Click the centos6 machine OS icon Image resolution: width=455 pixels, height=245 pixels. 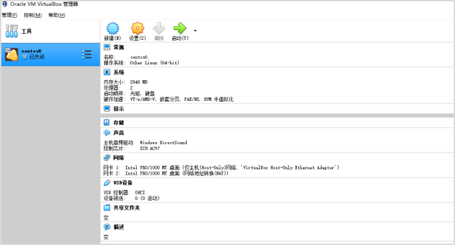pos(11,54)
